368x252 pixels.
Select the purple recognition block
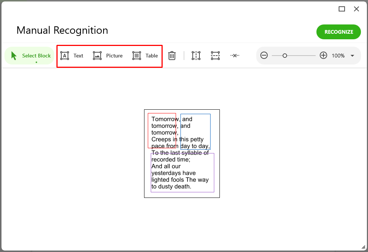click(182, 173)
